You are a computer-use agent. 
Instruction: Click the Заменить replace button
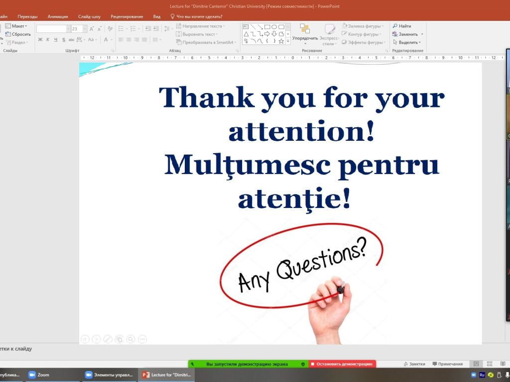point(408,34)
